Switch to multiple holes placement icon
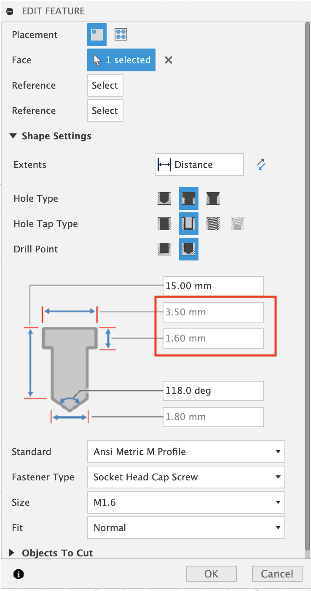Viewport: 311px width, 591px height. point(121,35)
